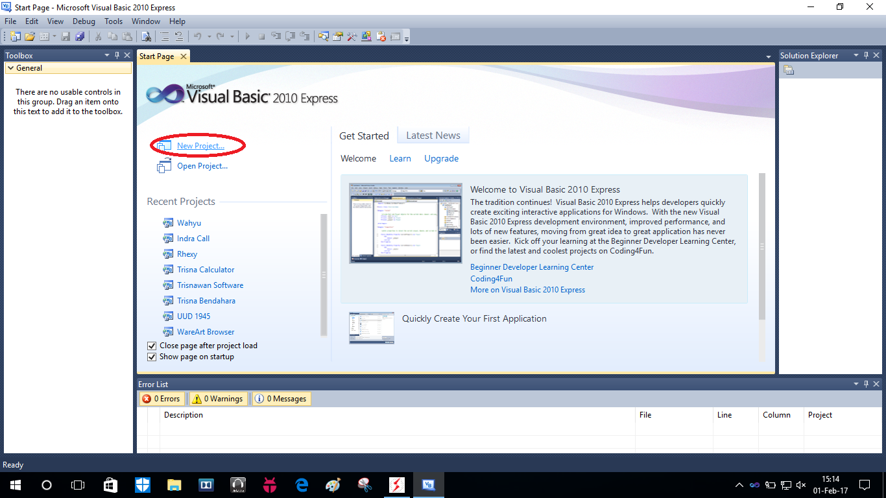The width and height of the screenshot is (886, 498).
Task: Click the Paste clipboard icon
Action: 127,36
